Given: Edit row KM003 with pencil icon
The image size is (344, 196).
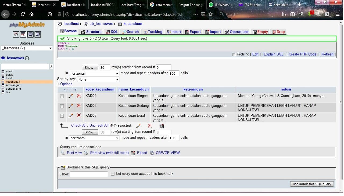Looking at the screenshot, I should coord(71,115).
